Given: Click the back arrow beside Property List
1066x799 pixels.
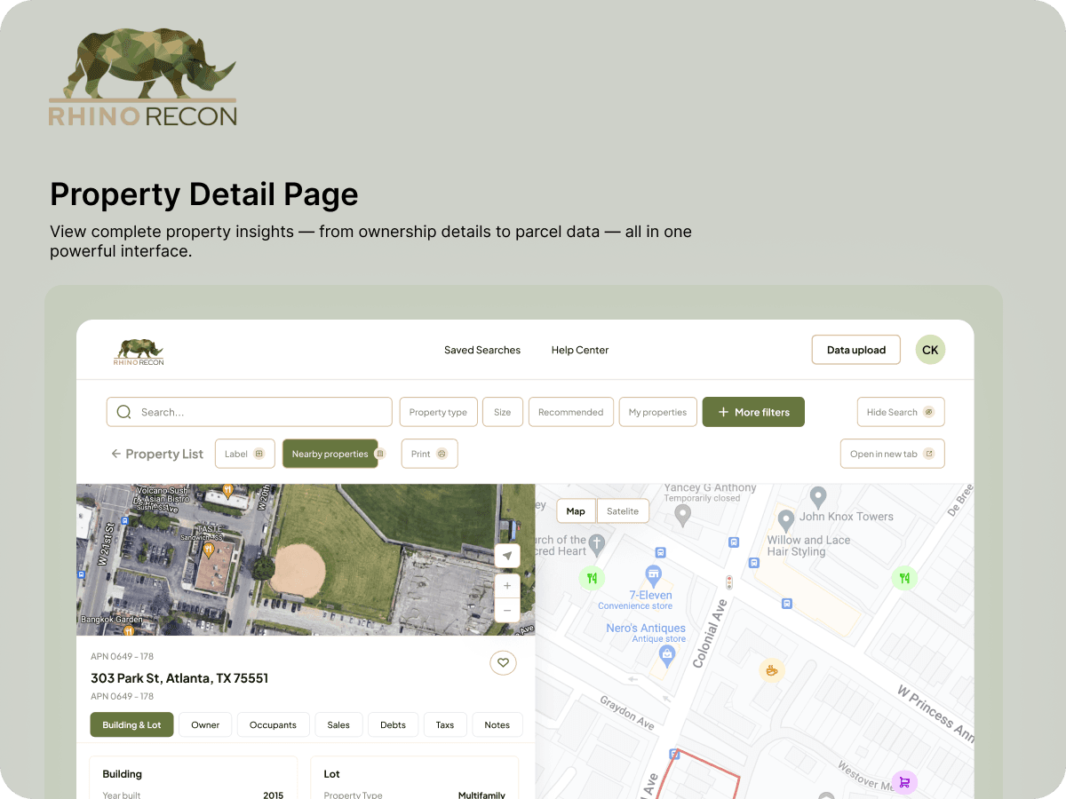Looking at the screenshot, I should click(x=115, y=454).
